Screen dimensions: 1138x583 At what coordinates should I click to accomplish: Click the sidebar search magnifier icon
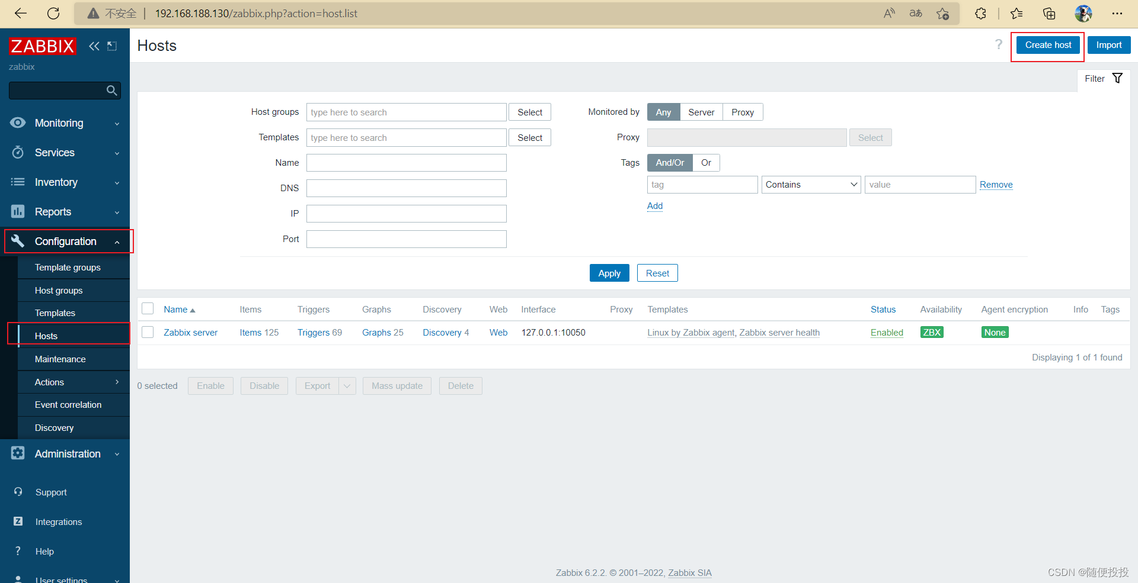point(111,91)
